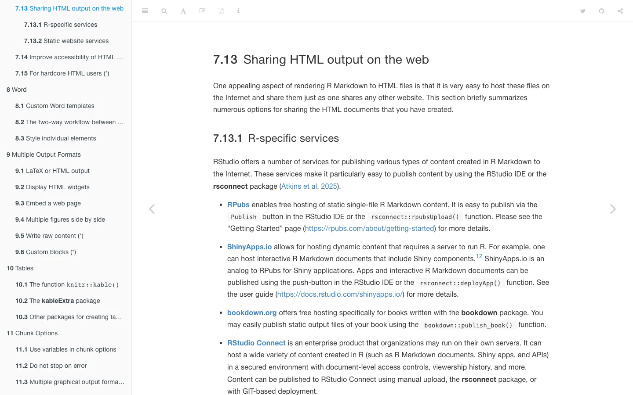Open the share menu icon
Image resolution: width=633 pixels, height=395 pixels.
[620, 11]
